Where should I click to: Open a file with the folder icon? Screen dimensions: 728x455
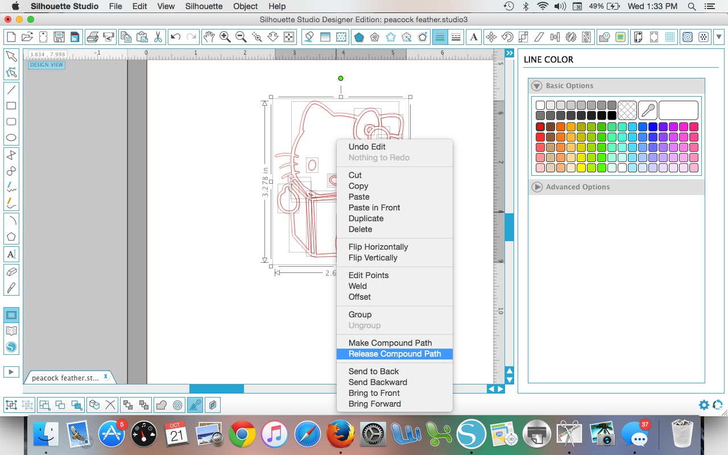pos(27,37)
